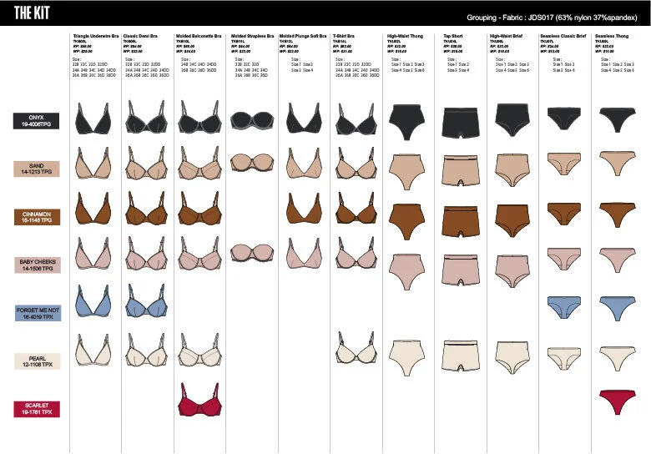Select the Triangle Underwire Bra column header
Image resolution: width=651 pixels, height=454 pixels.
click(96, 36)
